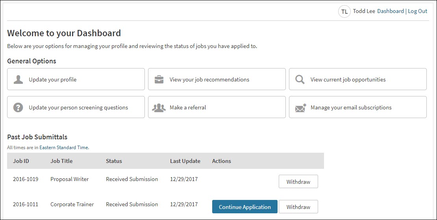Viewport: 437px width, 220px height.
Task: Click the question mark screening questions icon
Action: 18,107
